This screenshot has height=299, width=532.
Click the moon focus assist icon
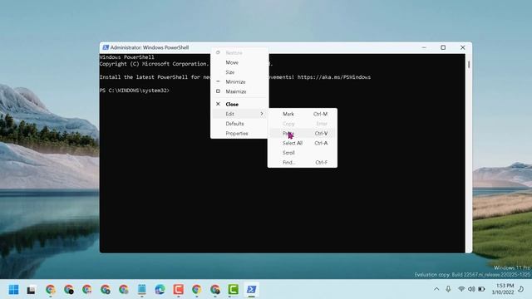(x=521, y=289)
